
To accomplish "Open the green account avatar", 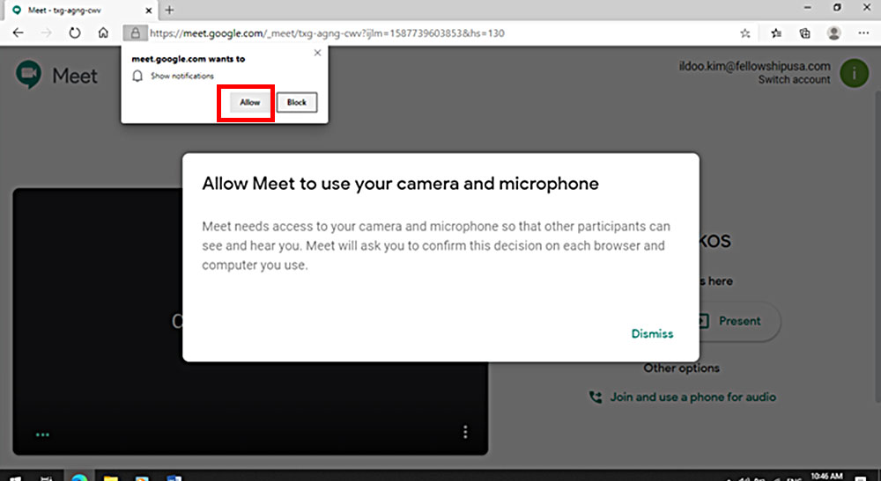I will (x=854, y=73).
